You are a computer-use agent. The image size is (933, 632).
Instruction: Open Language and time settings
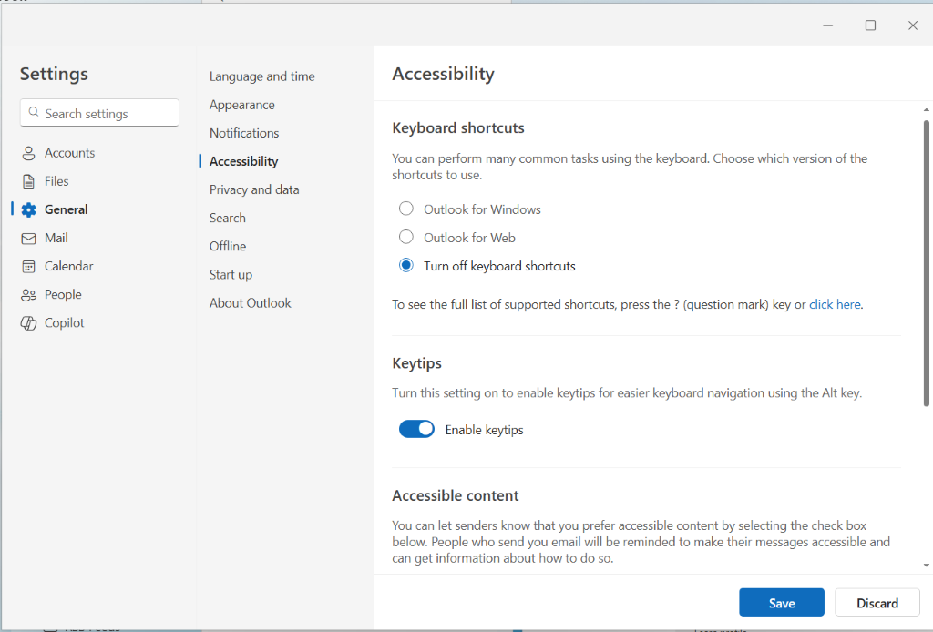click(261, 76)
